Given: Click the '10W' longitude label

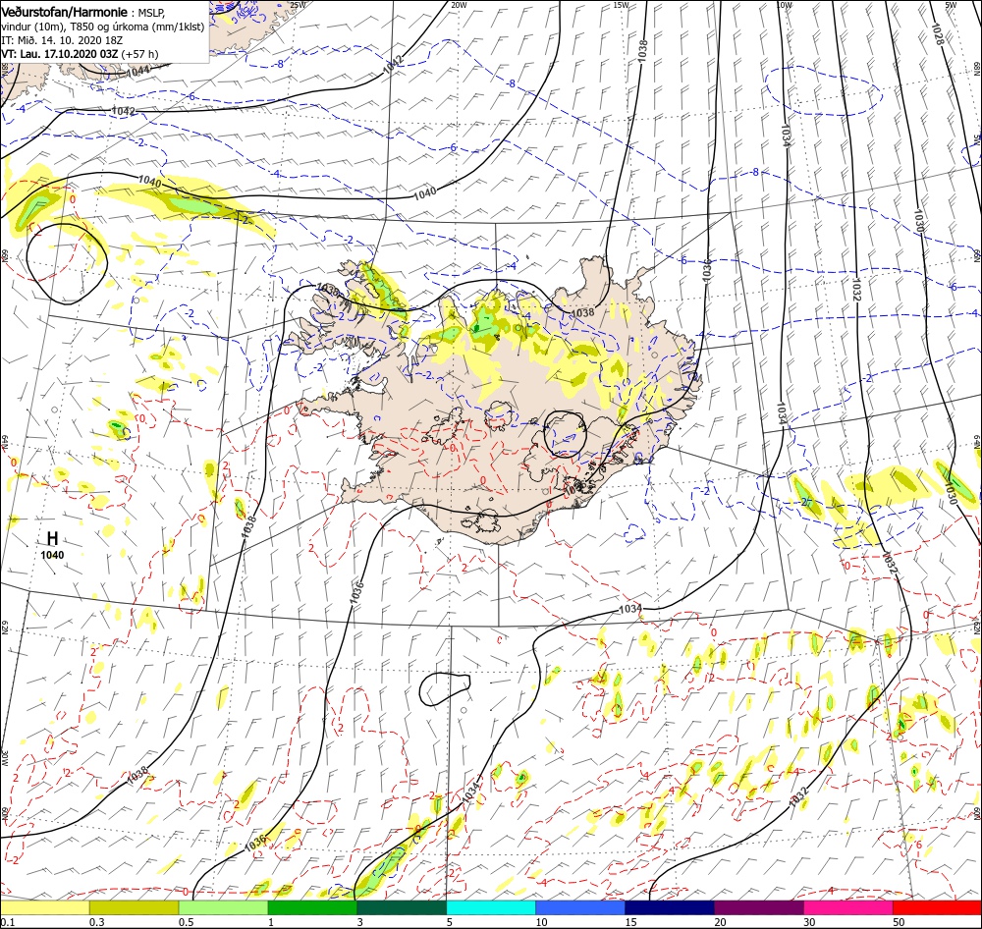Looking at the screenshot, I should pyautogui.click(x=784, y=5).
